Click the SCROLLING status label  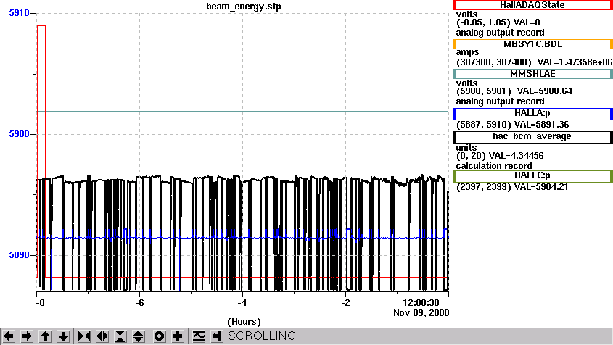(x=262, y=336)
